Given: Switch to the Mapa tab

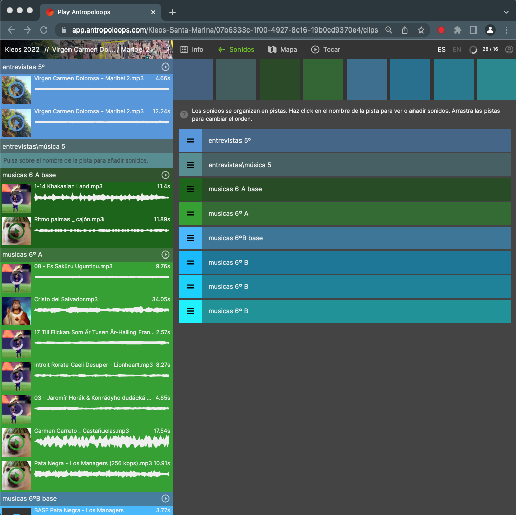Looking at the screenshot, I should point(283,49).
